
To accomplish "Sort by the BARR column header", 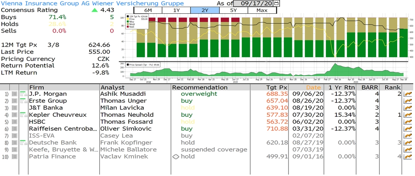I will click(368, 87).
